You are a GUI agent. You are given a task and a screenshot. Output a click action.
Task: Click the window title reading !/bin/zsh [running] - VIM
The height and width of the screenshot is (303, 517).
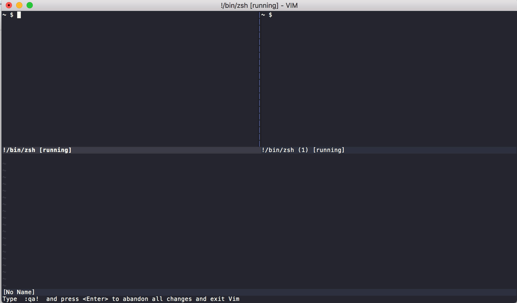tap(259, 5)
